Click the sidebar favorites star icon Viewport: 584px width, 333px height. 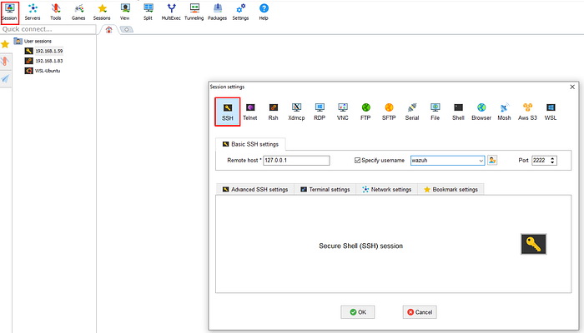5,45
